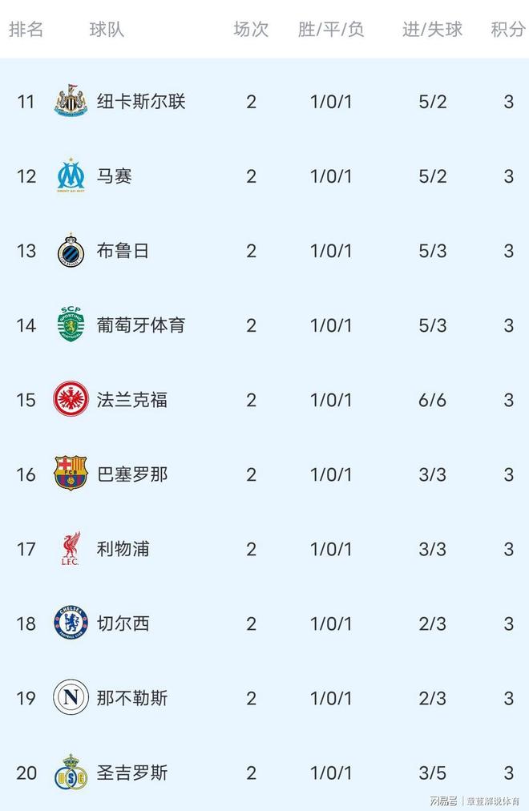
Task: Click the Chelsea lion crest
Action: (71, 623)
